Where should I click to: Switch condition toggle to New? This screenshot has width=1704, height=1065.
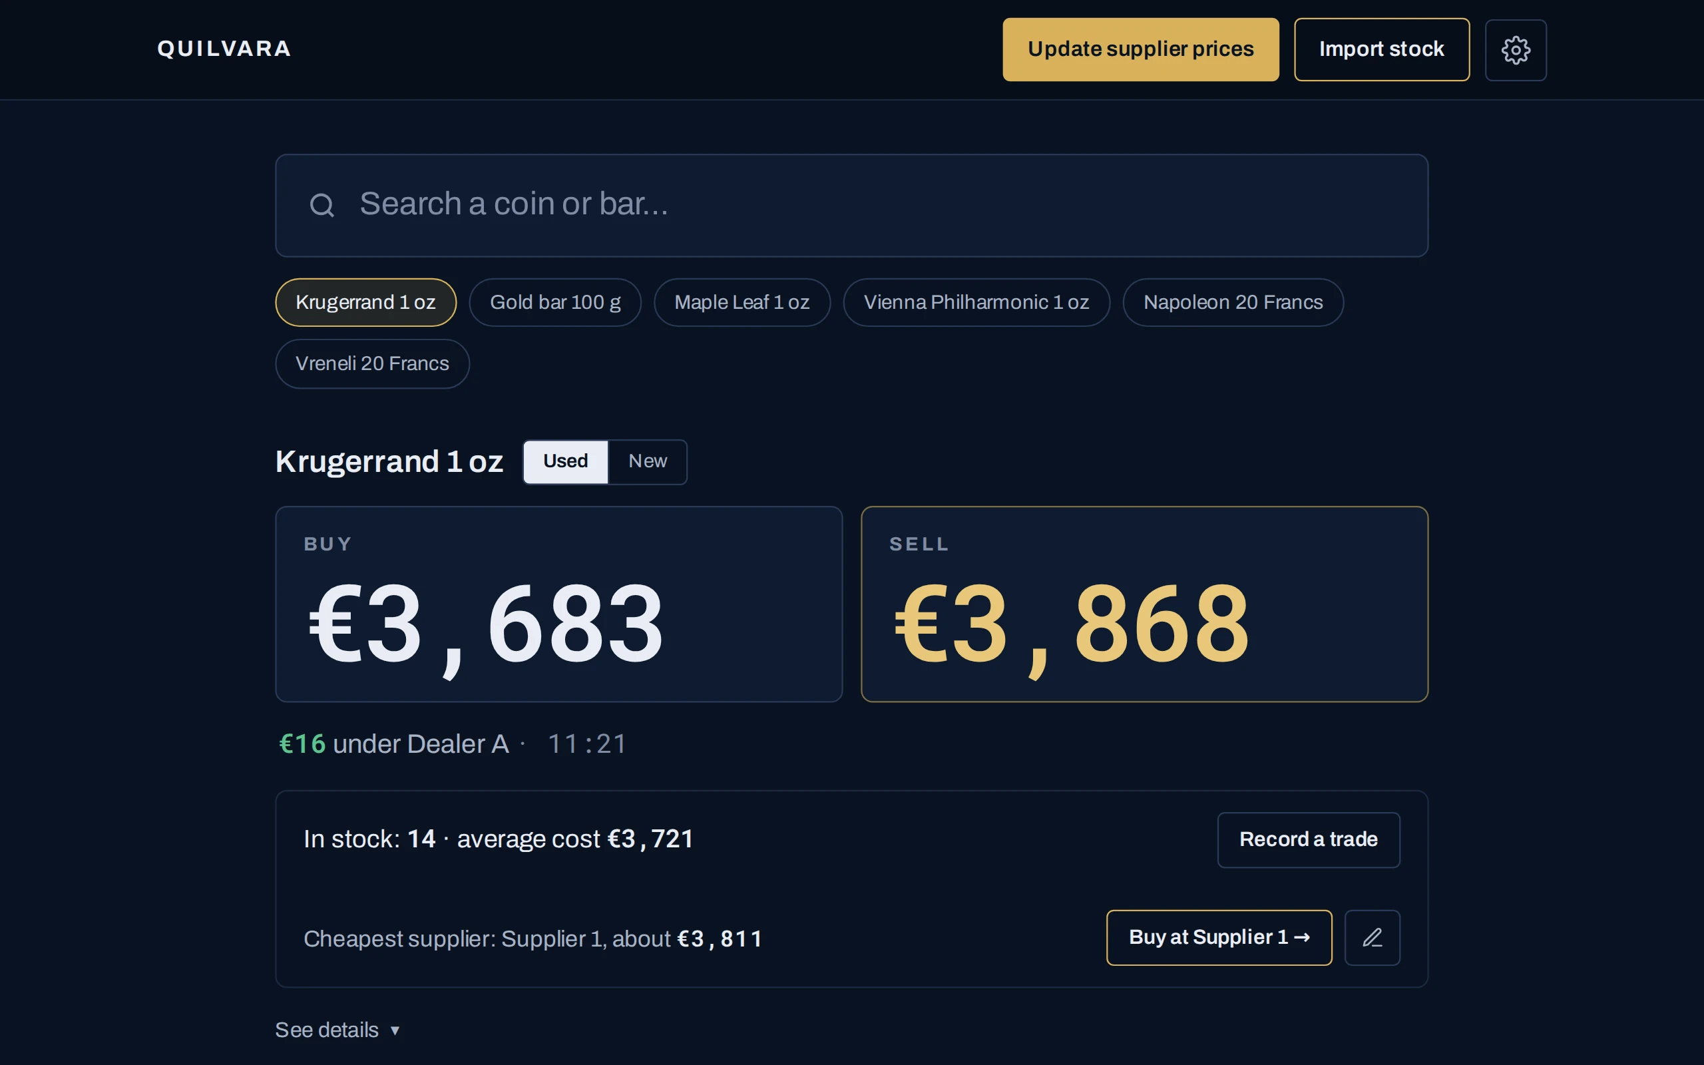[647, 461]
